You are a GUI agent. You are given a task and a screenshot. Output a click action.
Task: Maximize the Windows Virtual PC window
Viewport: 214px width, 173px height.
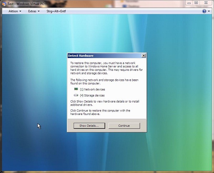pyautogui.click(x=196, y=3)
